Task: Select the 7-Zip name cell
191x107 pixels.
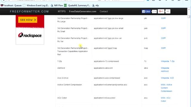Action: [60, 61]
